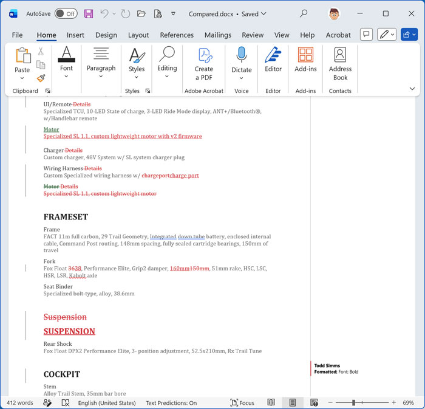Open the Review tab
The image size is (425, 409).
(x=253, y=35)
